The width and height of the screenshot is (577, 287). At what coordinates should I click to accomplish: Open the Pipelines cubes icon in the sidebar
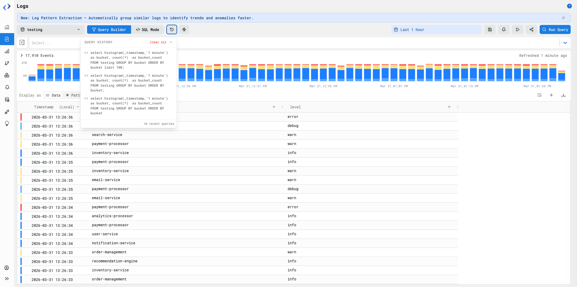[x=7, y=75]
